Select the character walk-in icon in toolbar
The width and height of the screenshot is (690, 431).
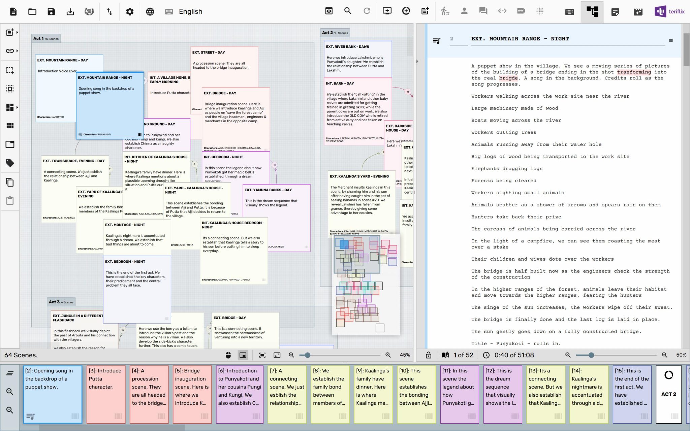(445, 11)
